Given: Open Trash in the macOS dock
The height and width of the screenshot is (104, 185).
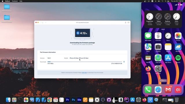Looking at the screenshot, I should (177, 100).
